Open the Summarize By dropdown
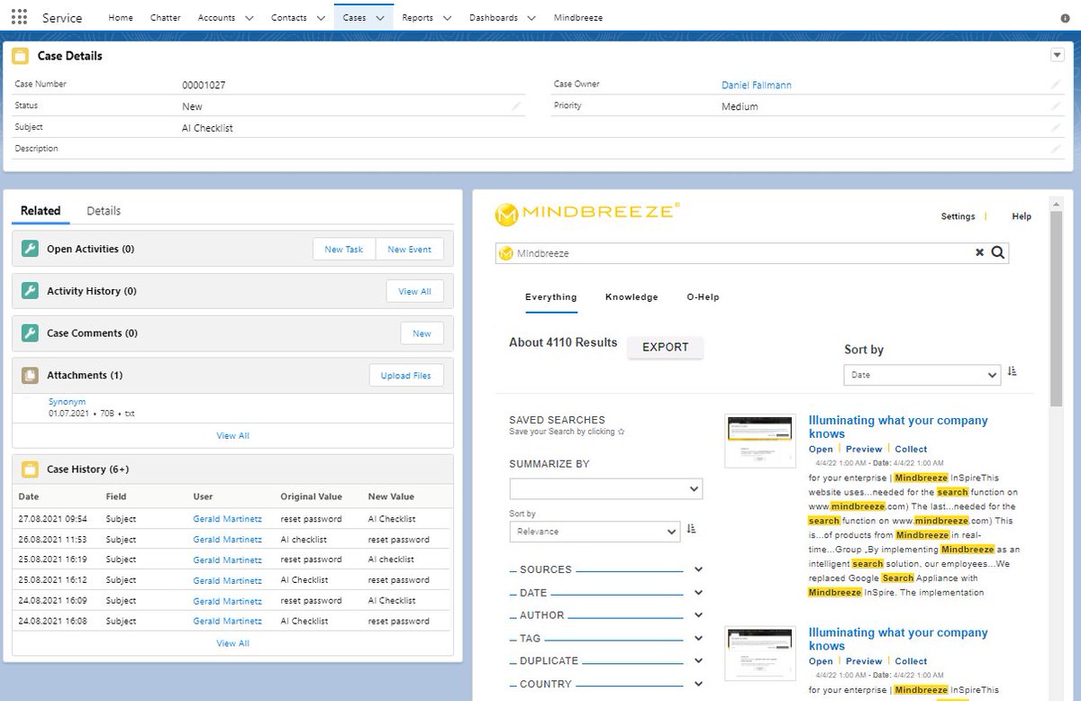 tap(605, 488)
